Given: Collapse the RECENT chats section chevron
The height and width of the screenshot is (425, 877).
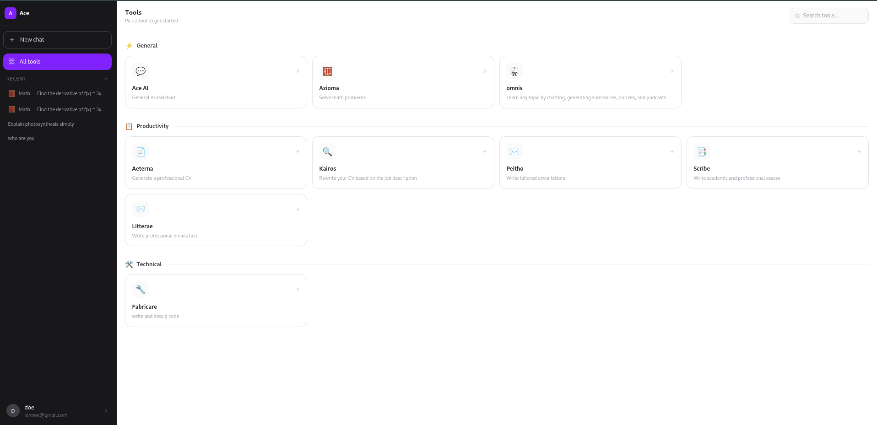Looking at the screenshot, I should click(106, 79).
